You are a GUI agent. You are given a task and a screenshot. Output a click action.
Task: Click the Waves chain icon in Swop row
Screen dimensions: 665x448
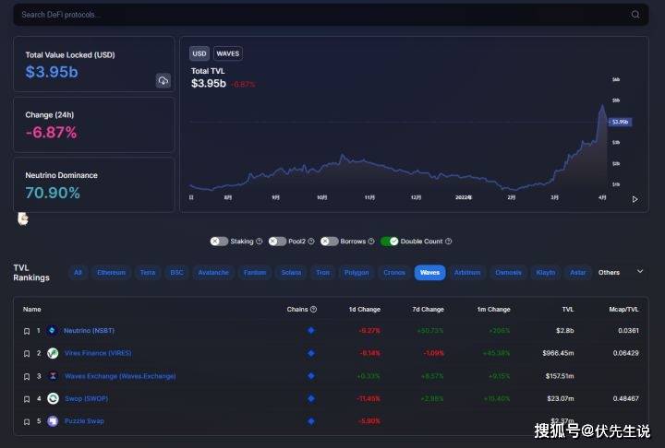coord(311,398)
